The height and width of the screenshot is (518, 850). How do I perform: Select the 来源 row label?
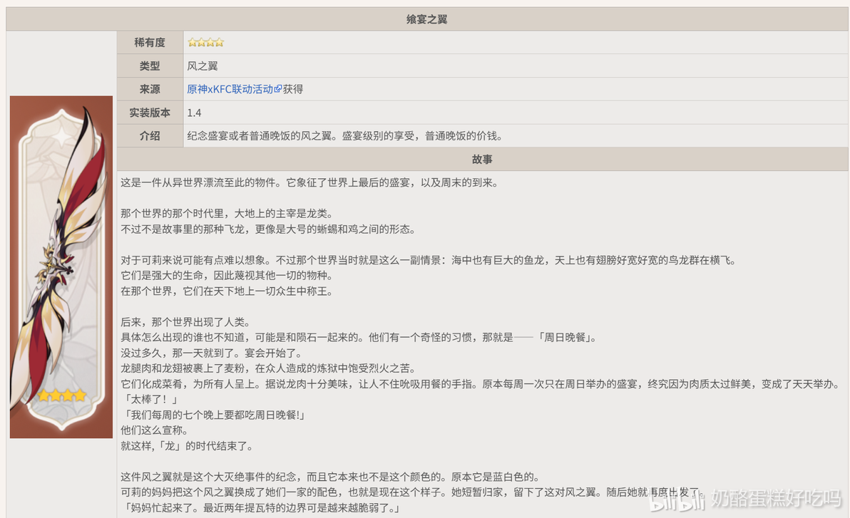click(x=150, y=89)
